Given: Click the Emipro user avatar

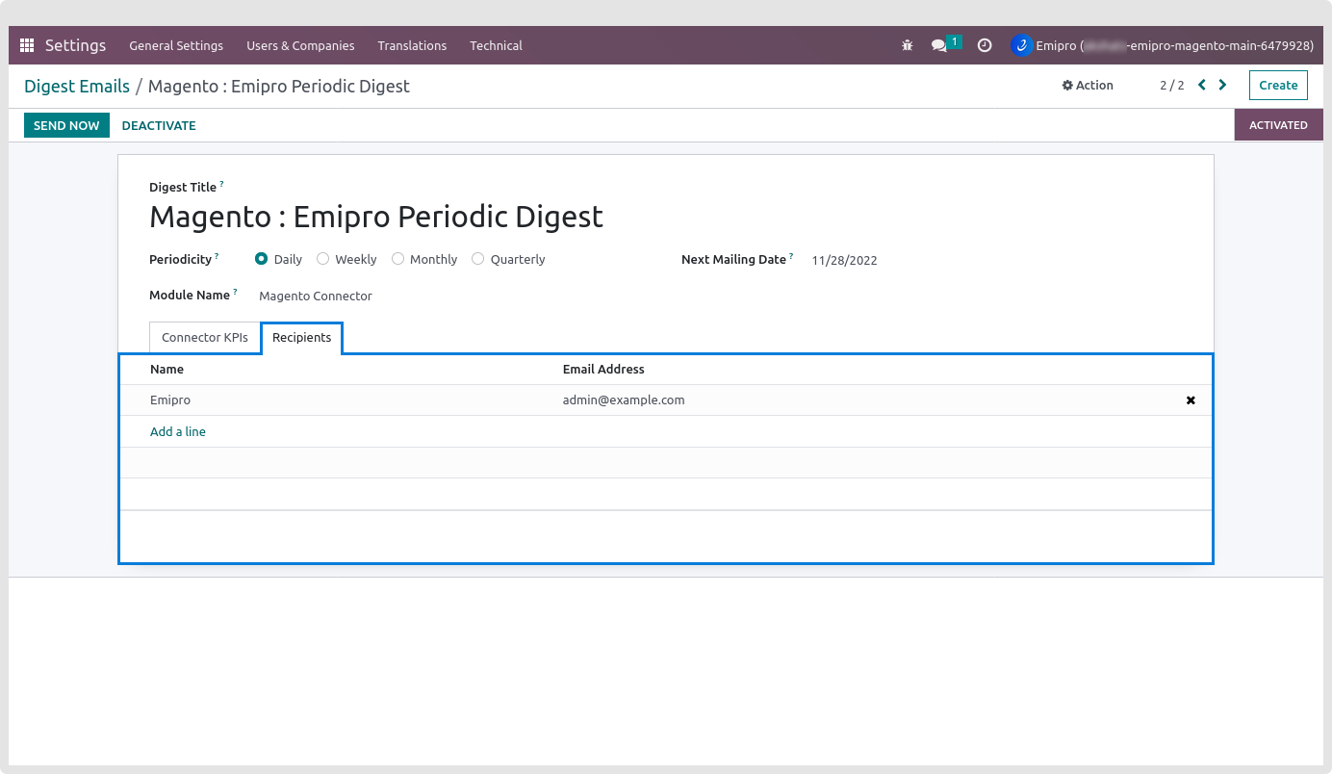Looking at the screenshot, I should [x=1021, y=45].
